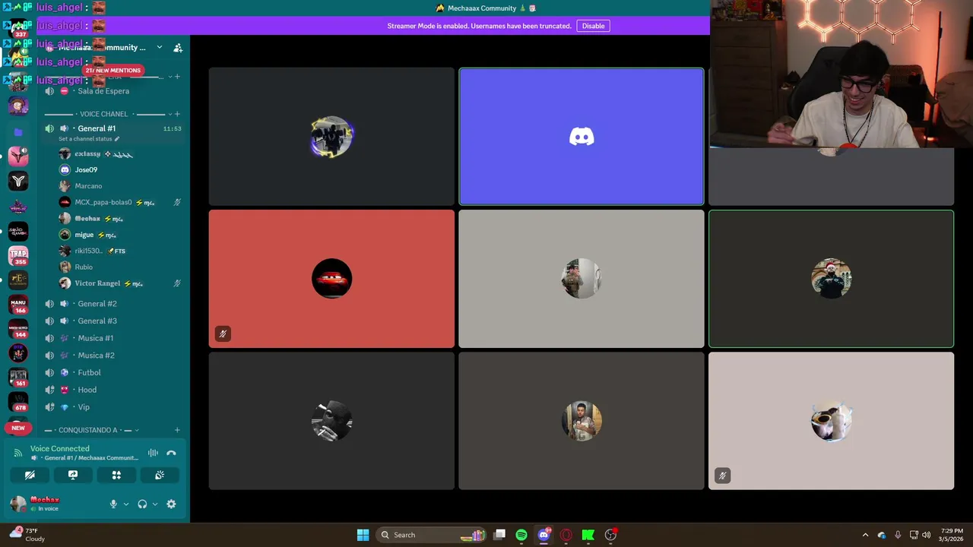Open Opera browser from the taskbar
Image resolution: width=973 pixels, height=547 pixels.
(x=566, y=535)
